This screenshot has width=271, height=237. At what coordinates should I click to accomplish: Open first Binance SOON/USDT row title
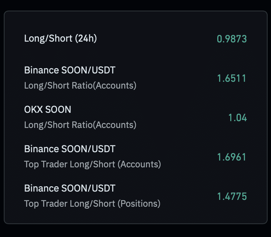[70, 70]
